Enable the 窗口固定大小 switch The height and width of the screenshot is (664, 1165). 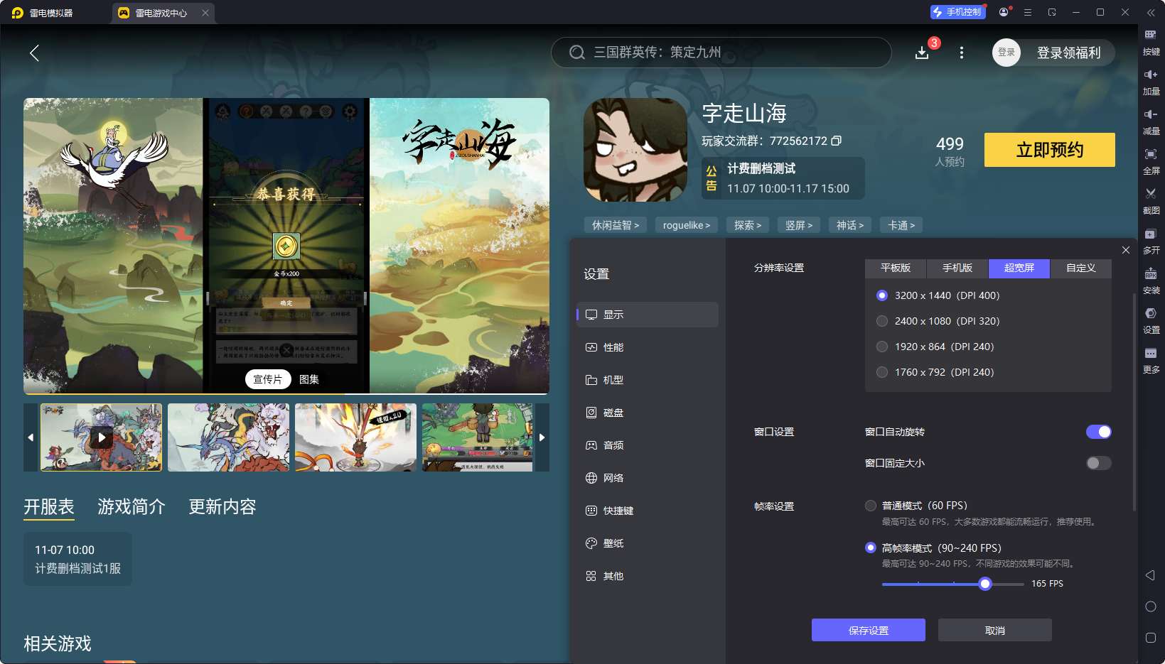[1098, 463]
